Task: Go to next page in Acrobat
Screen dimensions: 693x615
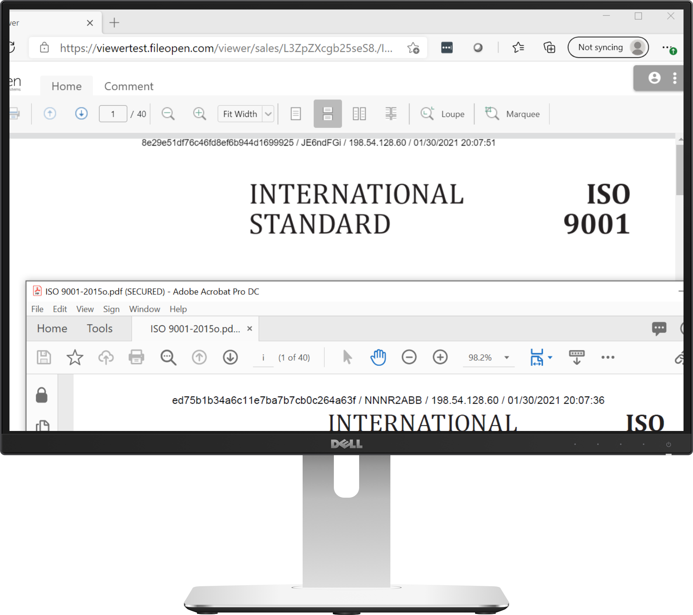Action: tap(230, 358)
